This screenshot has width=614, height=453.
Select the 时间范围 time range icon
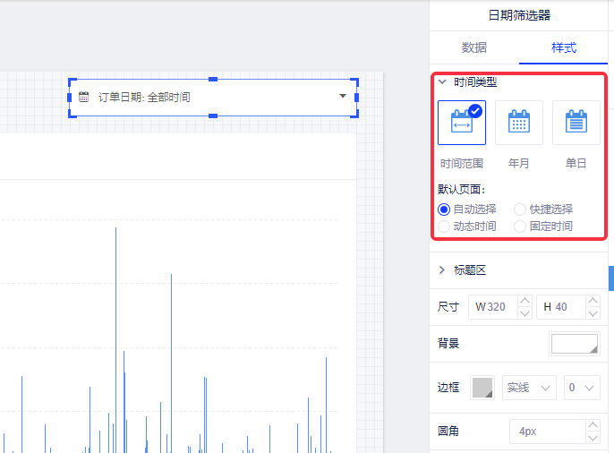coord(461,123)
